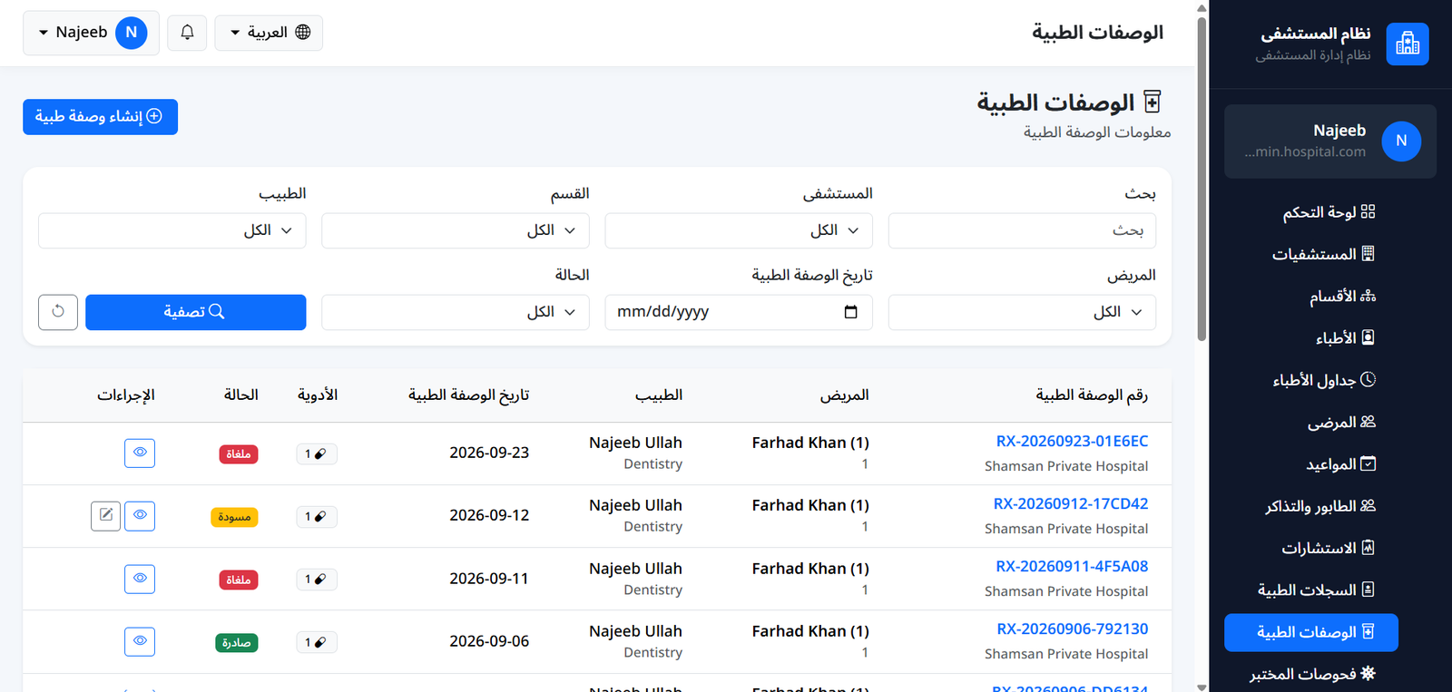Open the calendar picker in prescription date field
The height and width of the screenshot is (692, 1452).
click(850, 312)
